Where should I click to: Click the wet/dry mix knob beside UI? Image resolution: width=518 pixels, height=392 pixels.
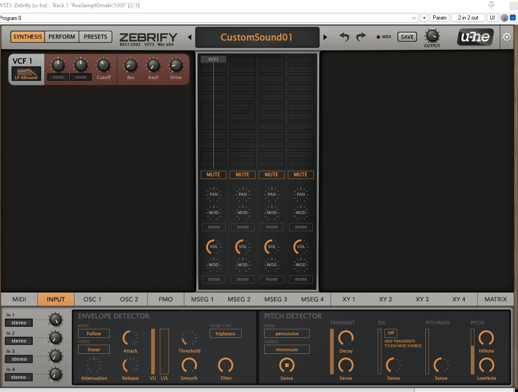pos(504,18)
